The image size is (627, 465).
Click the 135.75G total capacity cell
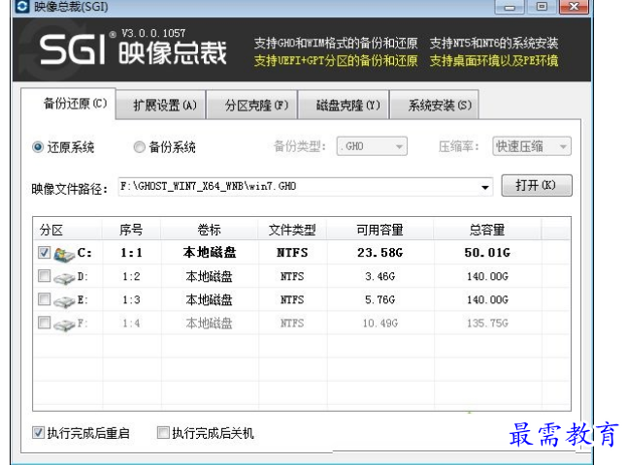[x=487, y=323]
